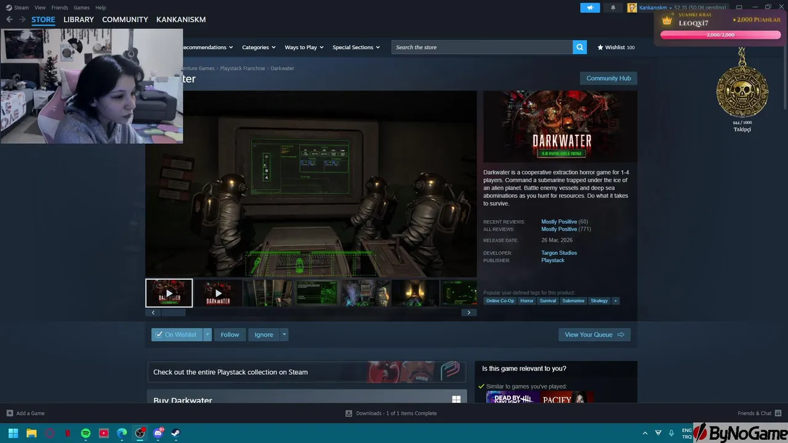Screen dimensions: 788x443
Task: Switch to the STORE tab
Action: coord(43,20)
